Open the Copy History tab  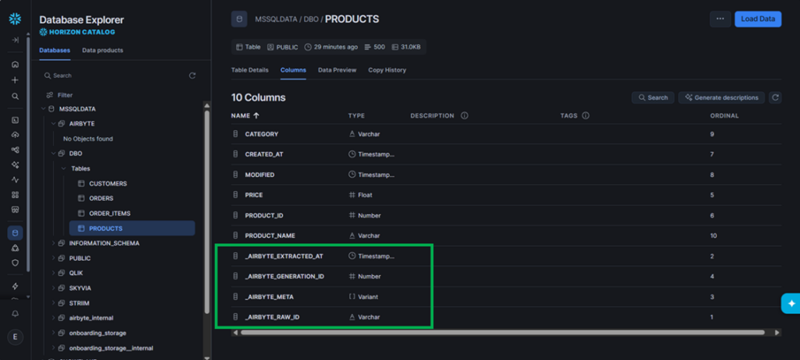[x=387, y=70]
